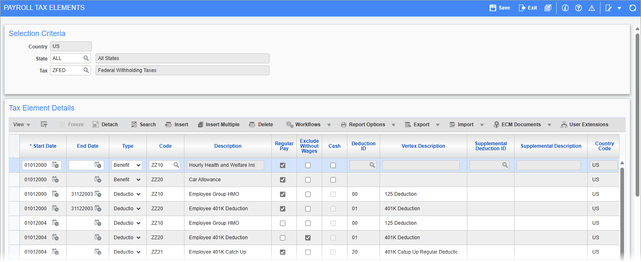Open Report Options
Screen dimensions: 641x262
[x=367, y=124]
